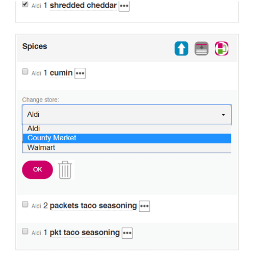Select Walmart in the store dropdown

[x=127, y=147]
